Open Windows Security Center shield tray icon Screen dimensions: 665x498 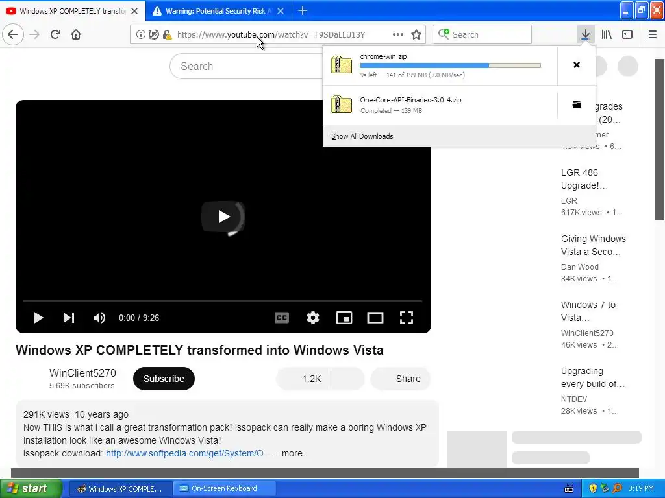coord(593,488)
